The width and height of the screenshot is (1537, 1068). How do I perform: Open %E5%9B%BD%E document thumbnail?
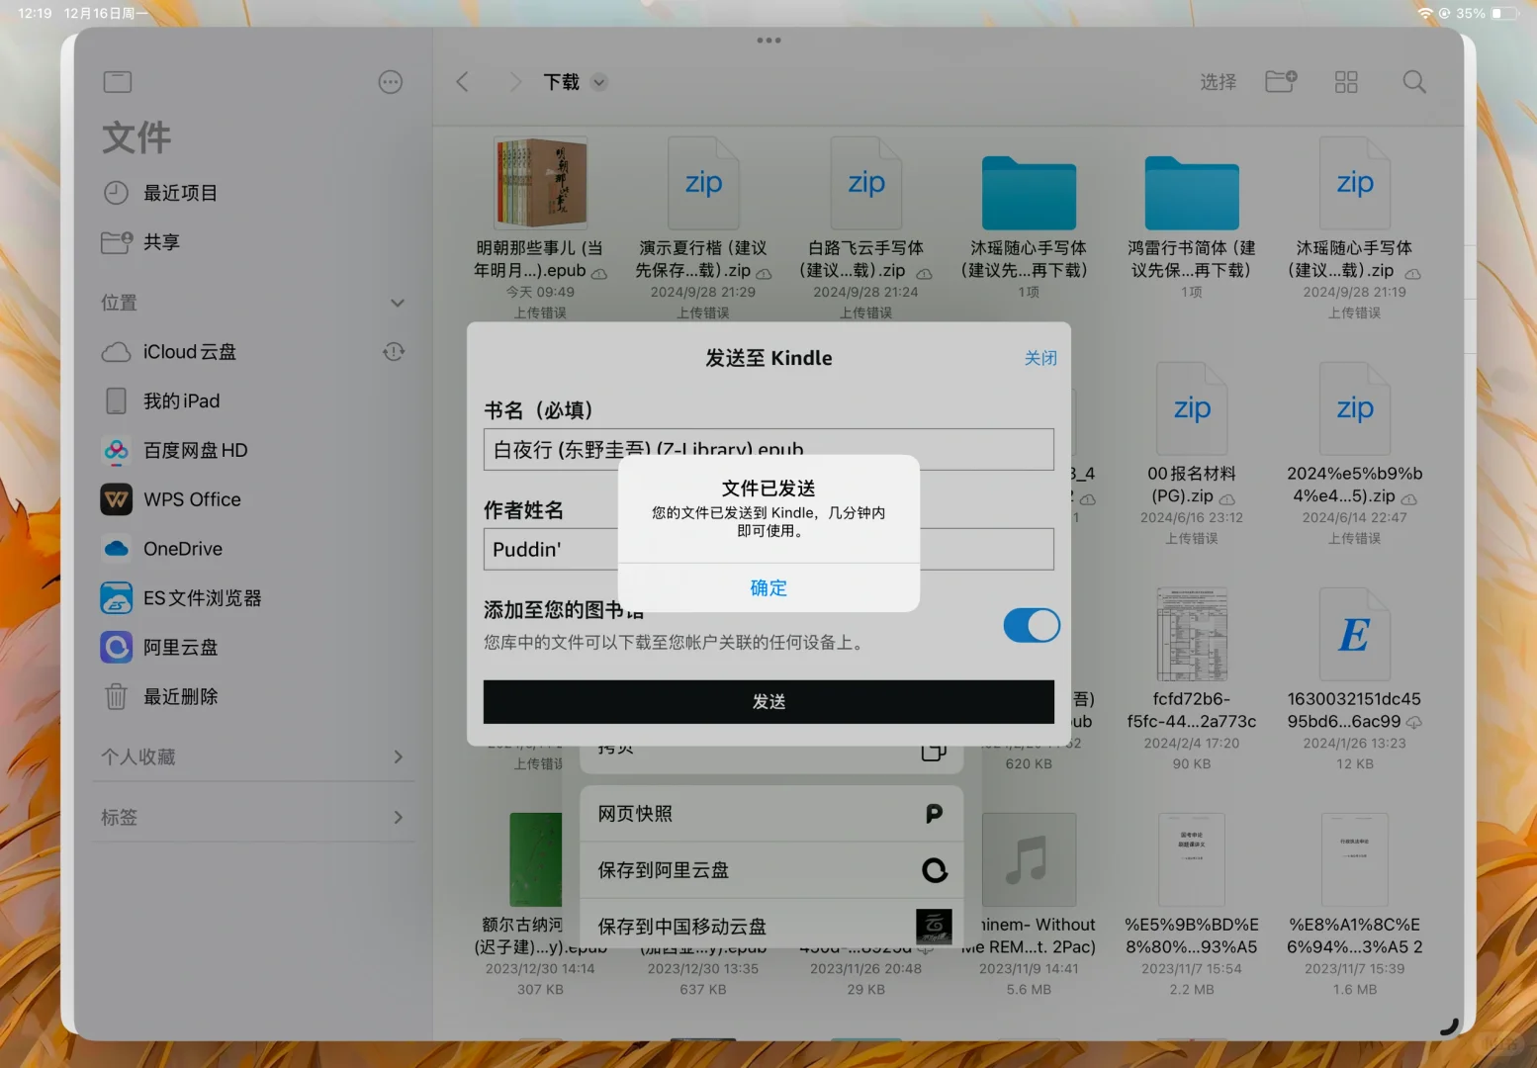coord(1192,859)
